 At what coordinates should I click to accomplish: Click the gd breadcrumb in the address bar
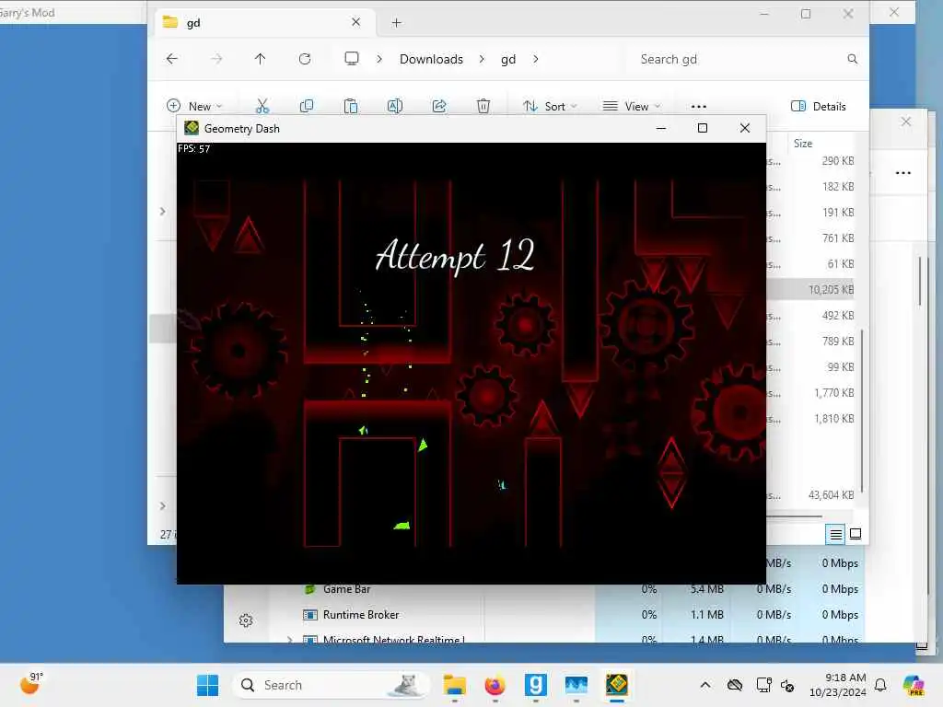pyautogui.click(x=508, y=59)
